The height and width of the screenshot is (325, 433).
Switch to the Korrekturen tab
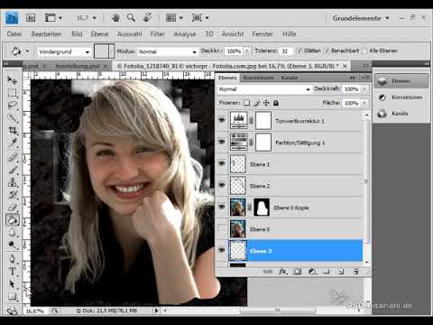(259, 78)
